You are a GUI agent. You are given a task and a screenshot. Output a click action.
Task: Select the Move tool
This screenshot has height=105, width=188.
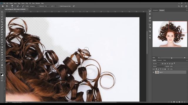pyautogui.click(x=2, y=12)
